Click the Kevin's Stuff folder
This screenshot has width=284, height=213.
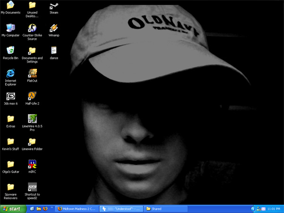point(10,141)
